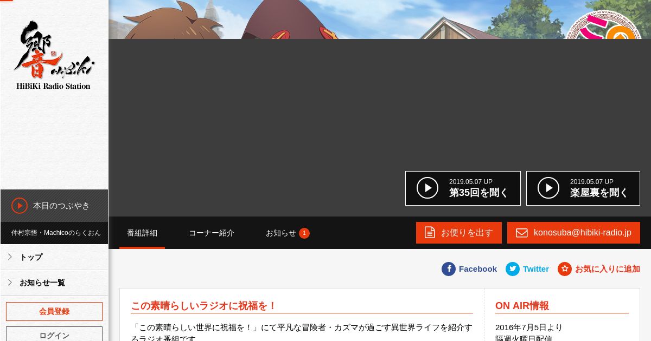Open Facebook share link text
The image size is (651, 341).
pyautogui.click(x=478, y=269)
